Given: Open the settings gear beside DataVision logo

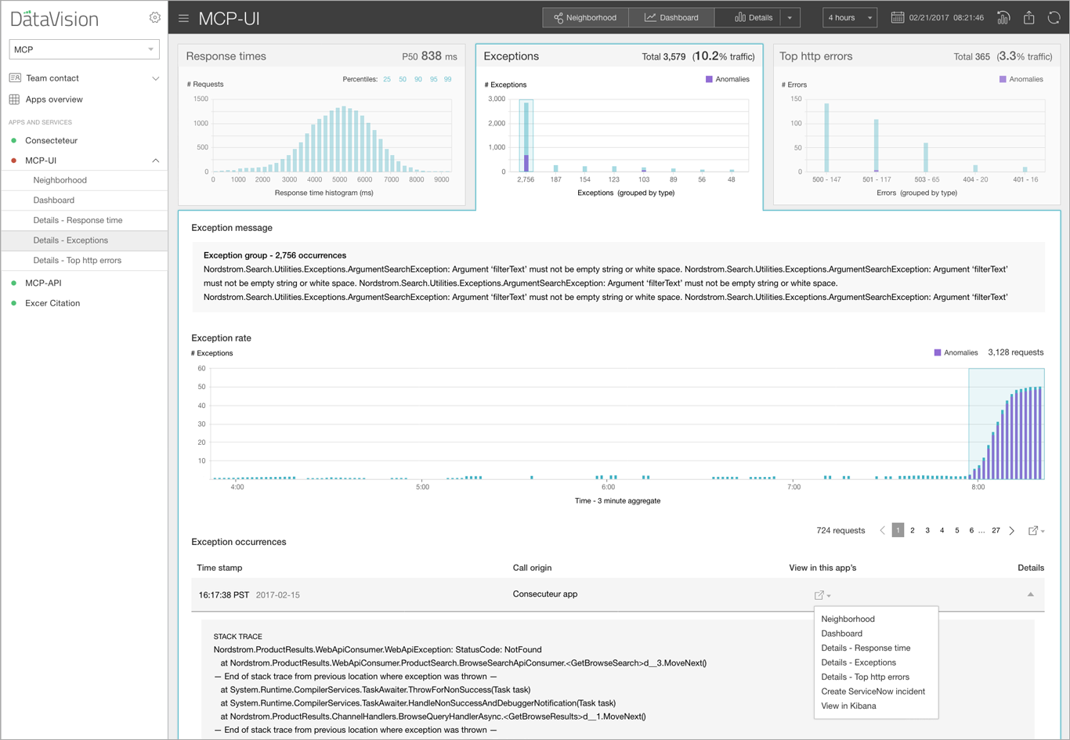Looking at the screenshot, I should point(154,17).
